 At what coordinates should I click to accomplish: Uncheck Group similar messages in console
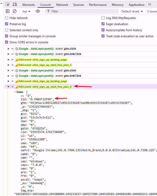[7, 36]
